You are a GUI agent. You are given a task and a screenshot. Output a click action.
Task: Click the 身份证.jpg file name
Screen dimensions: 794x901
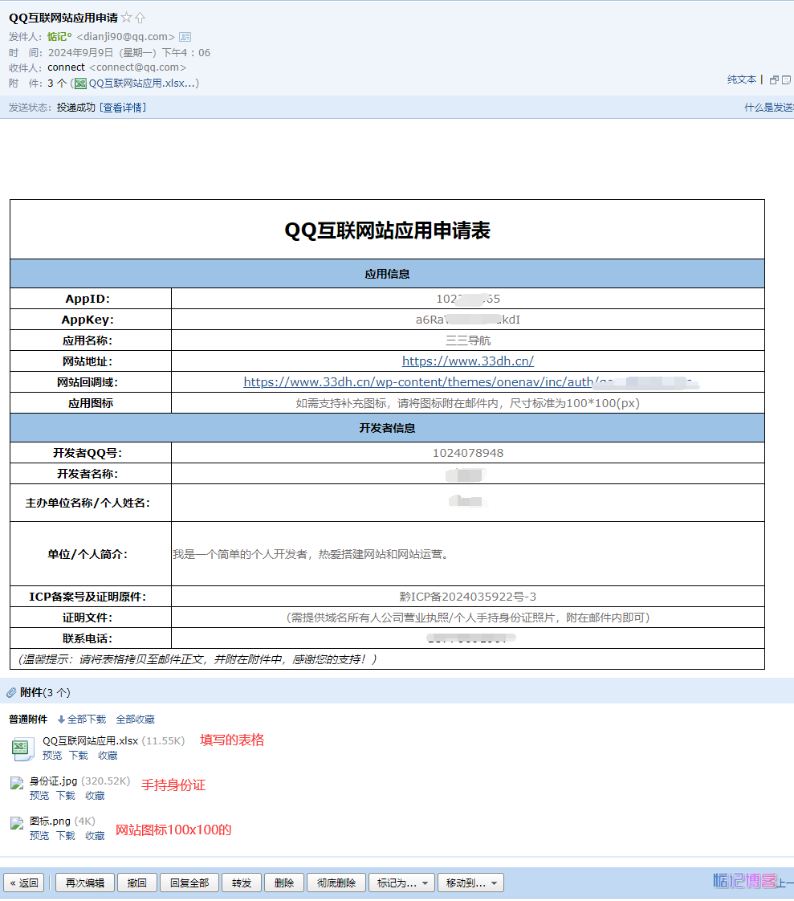click(x=54, y=781)
